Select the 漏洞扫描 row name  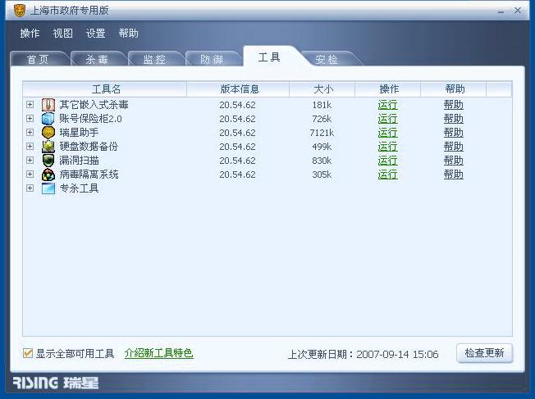pos(79,161)
